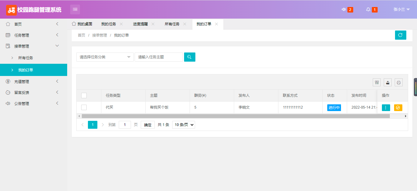Click the horizontal table scrollbar thumb
Screen dimensions: 417x191
[x=236, y=116]
